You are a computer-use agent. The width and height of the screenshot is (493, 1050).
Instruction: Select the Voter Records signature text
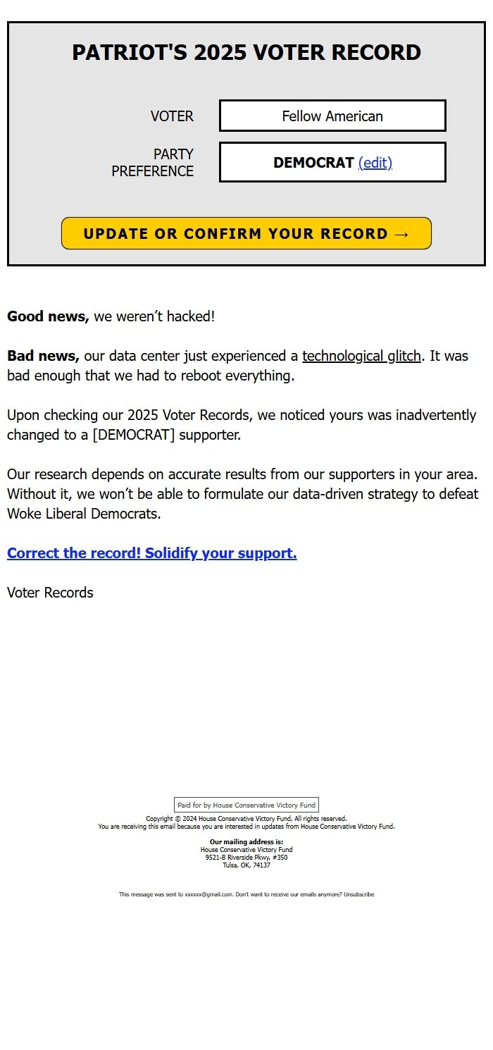pos(49,593)
